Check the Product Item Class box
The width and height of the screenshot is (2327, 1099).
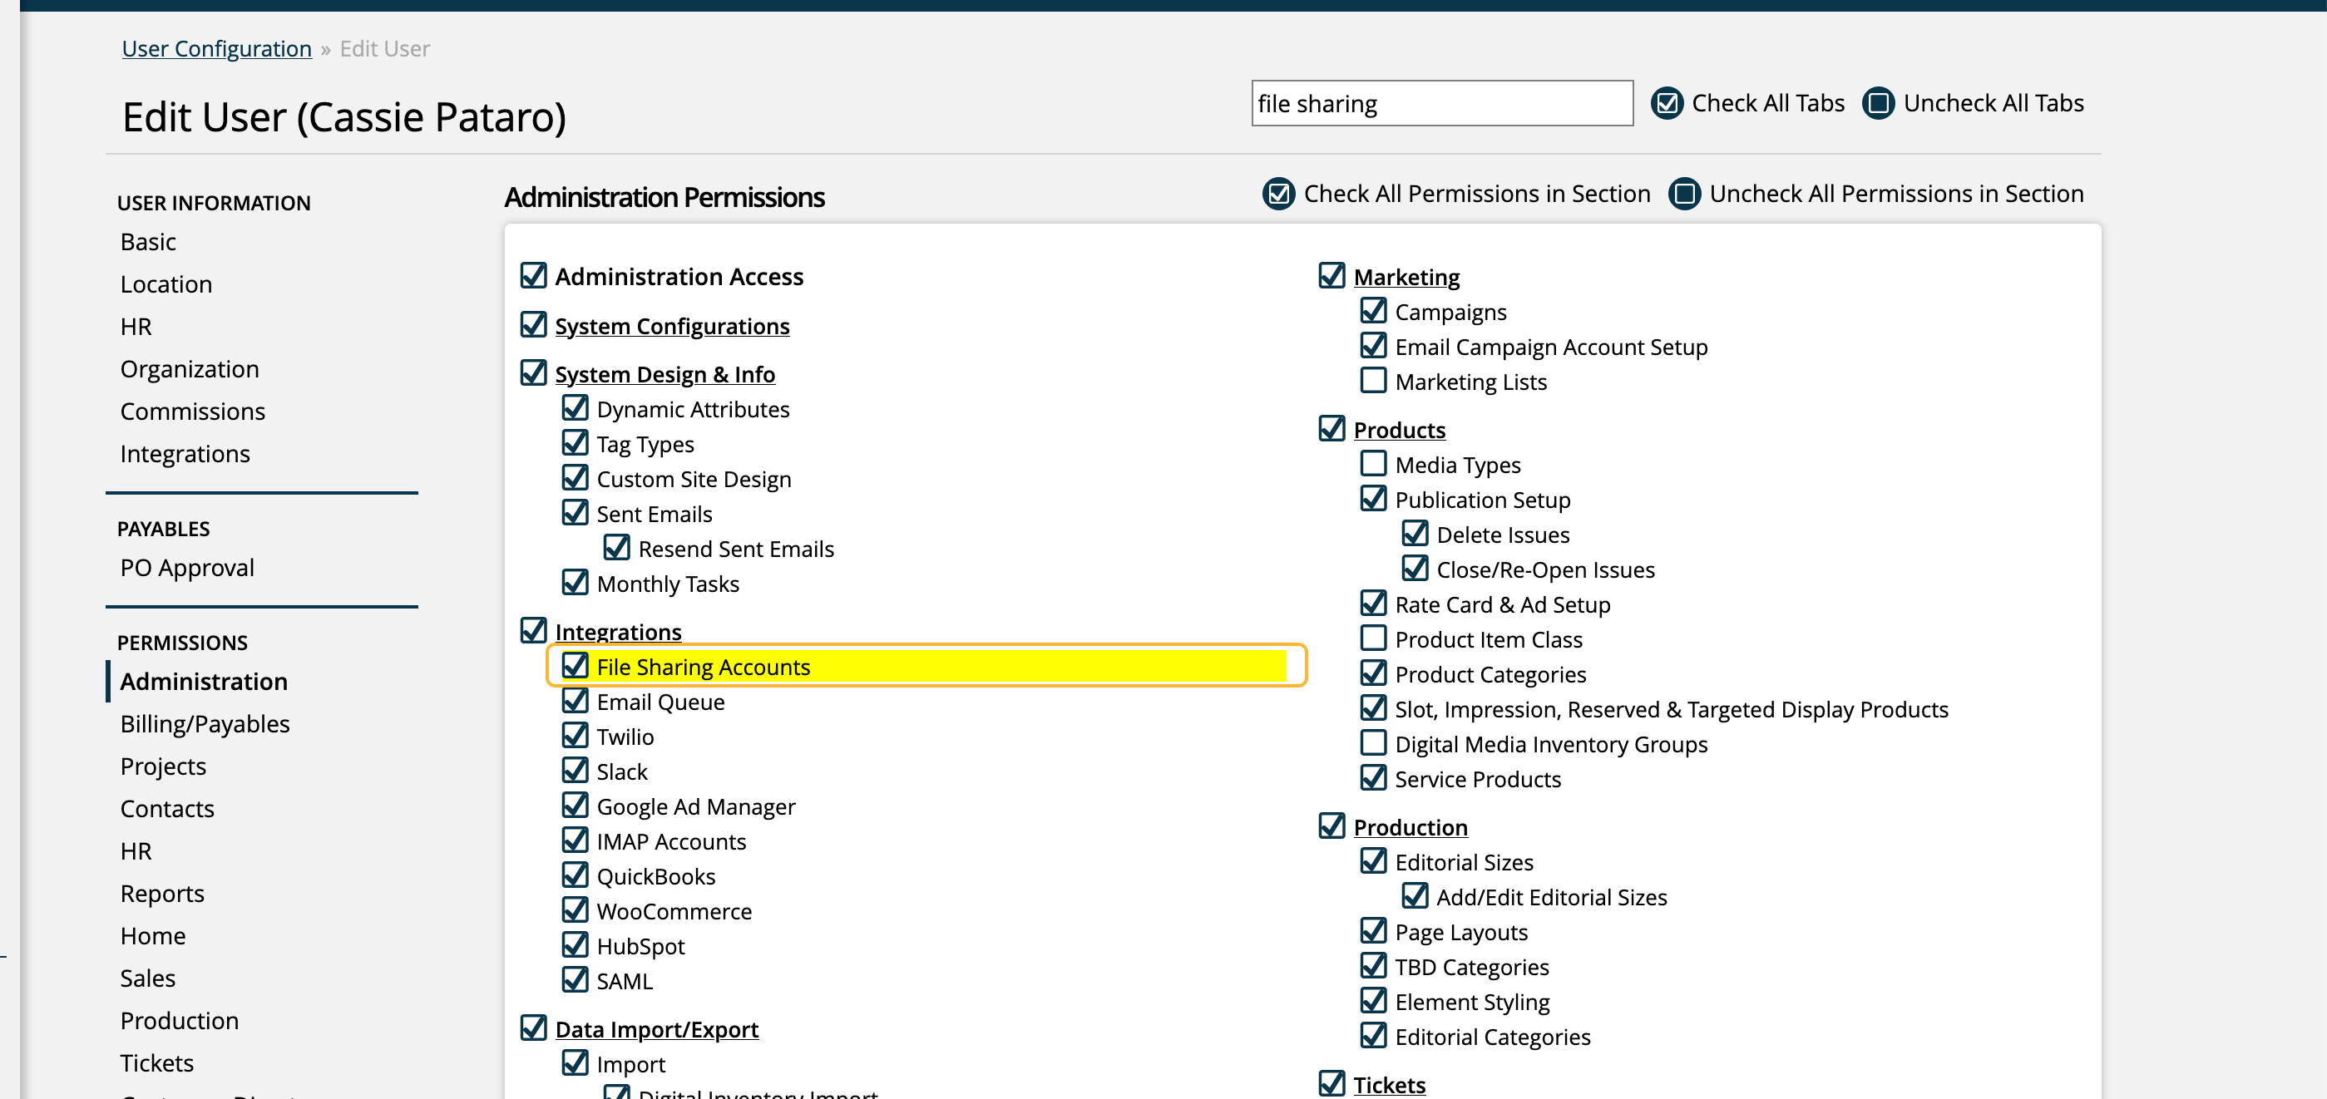(x=1372, y=638)
